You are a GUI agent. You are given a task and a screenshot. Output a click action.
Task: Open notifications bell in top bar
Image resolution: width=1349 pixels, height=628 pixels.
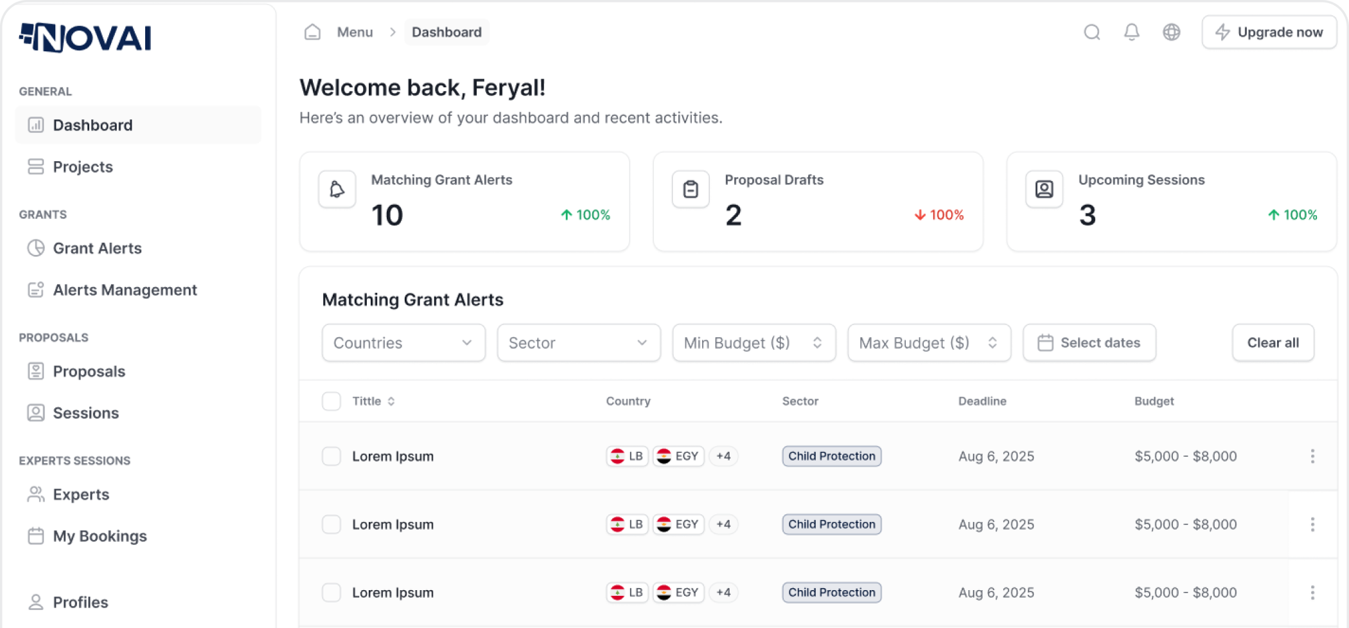[1132, 32]
